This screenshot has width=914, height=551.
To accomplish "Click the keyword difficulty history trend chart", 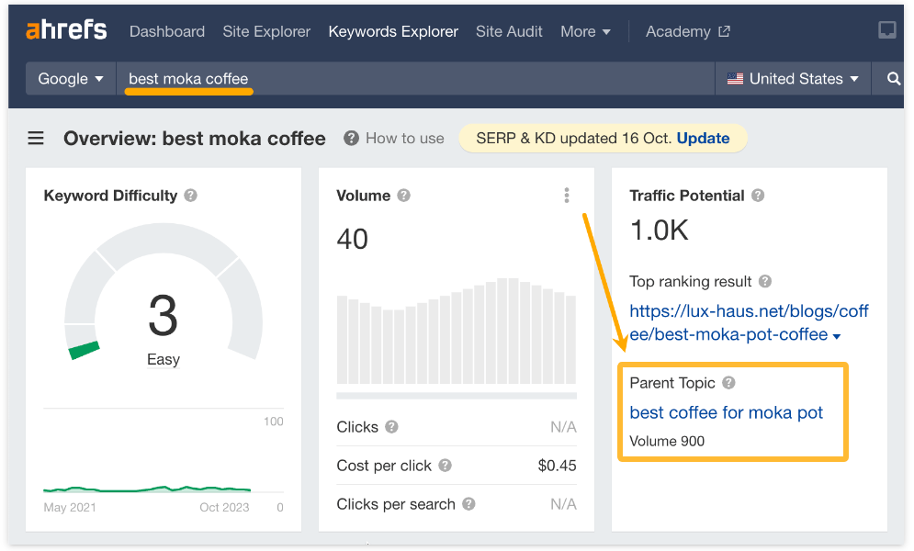I will tap(147, 489).
